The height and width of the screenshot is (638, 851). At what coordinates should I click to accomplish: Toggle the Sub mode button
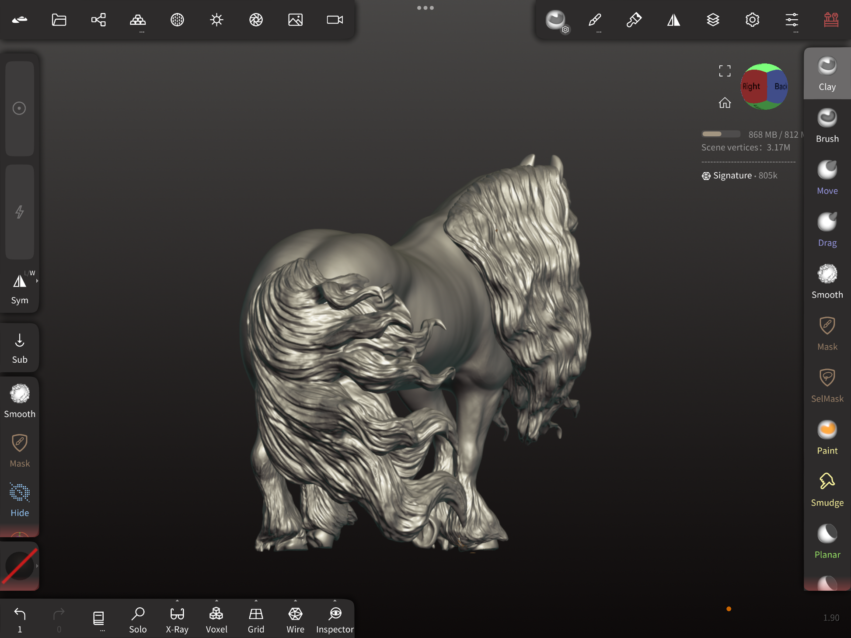(x=20, y=348)
